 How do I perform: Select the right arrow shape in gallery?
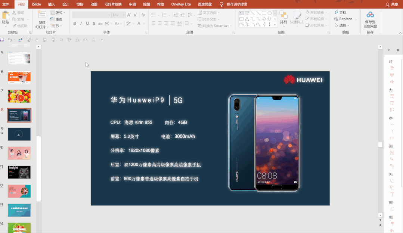point(264,19)
